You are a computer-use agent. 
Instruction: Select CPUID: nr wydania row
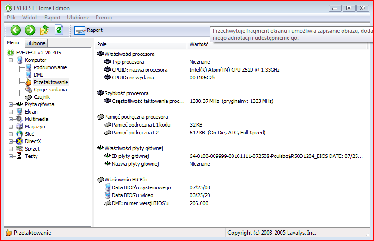tap(233, 78)
